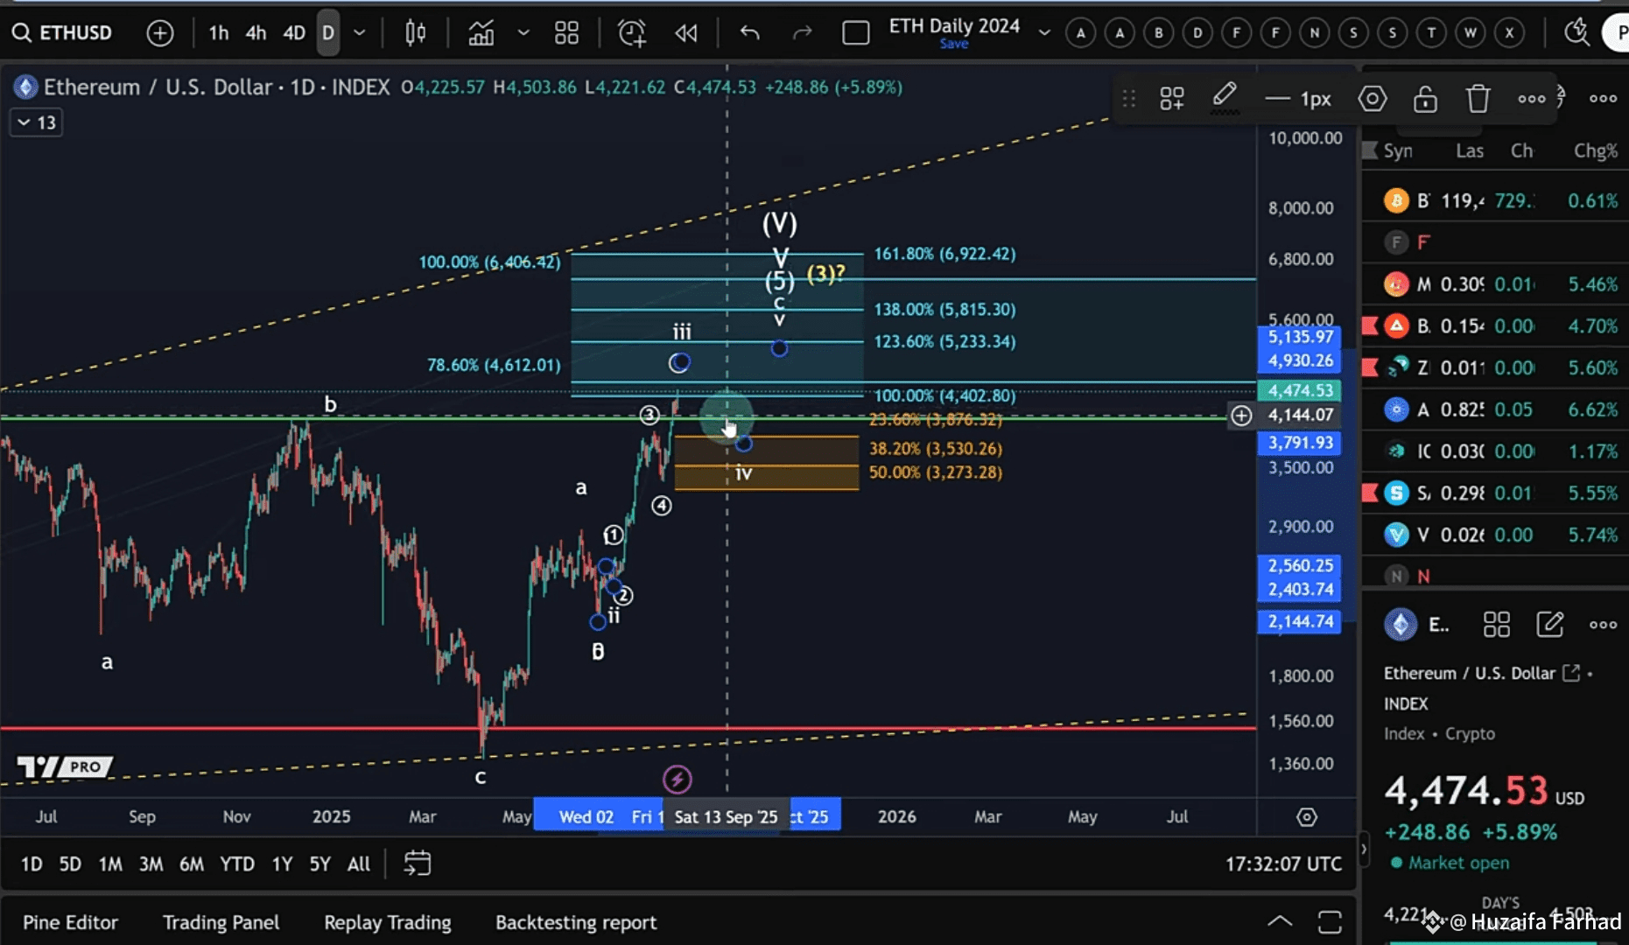Set date range to 1D
Image resolution: width=1629 pixels, height=945 pixels.
[x=32, y=864]
